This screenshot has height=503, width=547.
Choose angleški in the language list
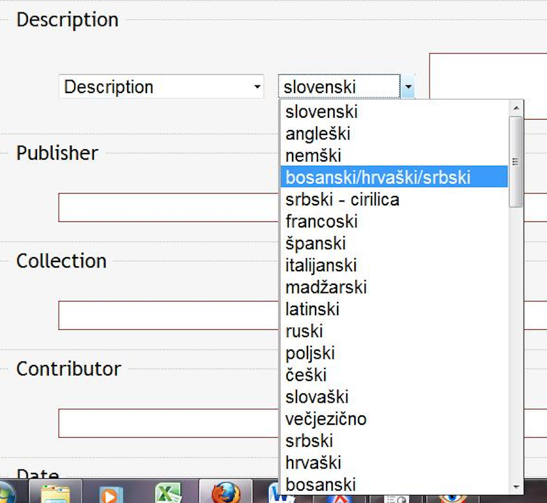point(319,134)
